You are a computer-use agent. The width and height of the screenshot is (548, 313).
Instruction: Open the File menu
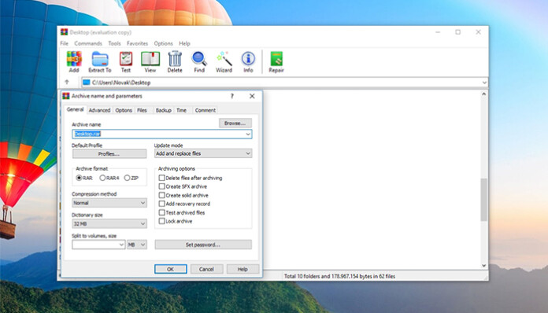[65, 43]
